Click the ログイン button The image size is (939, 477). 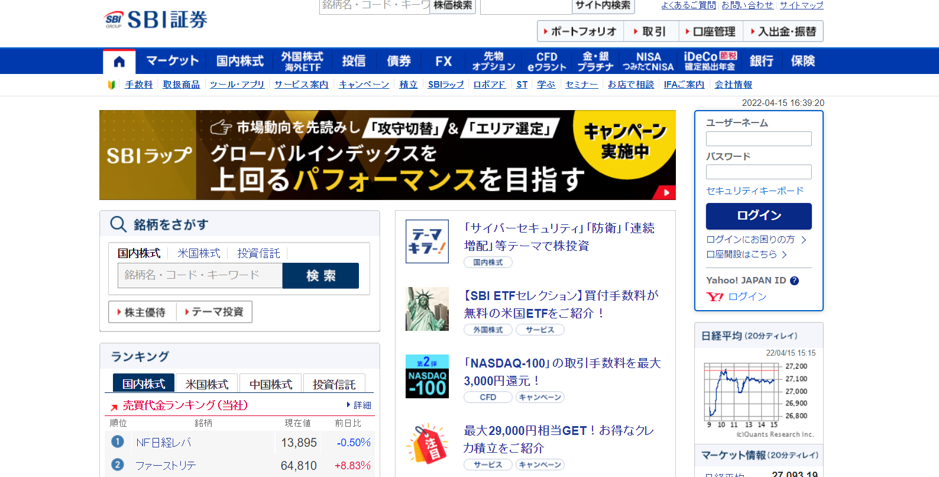[x=759, y=216]
